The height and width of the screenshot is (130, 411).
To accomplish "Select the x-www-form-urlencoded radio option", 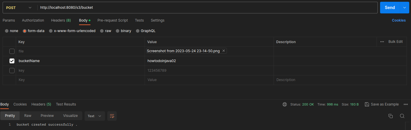I will (x=51, y=31).
